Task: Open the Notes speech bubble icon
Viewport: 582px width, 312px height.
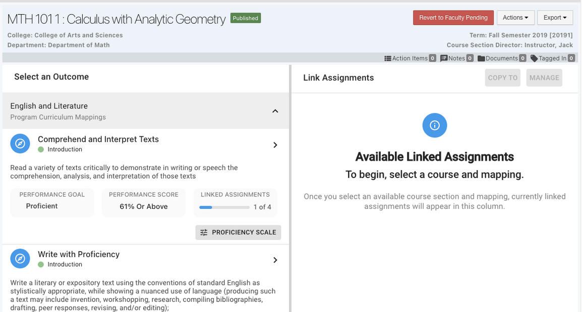Action: [x=444, y=58]
